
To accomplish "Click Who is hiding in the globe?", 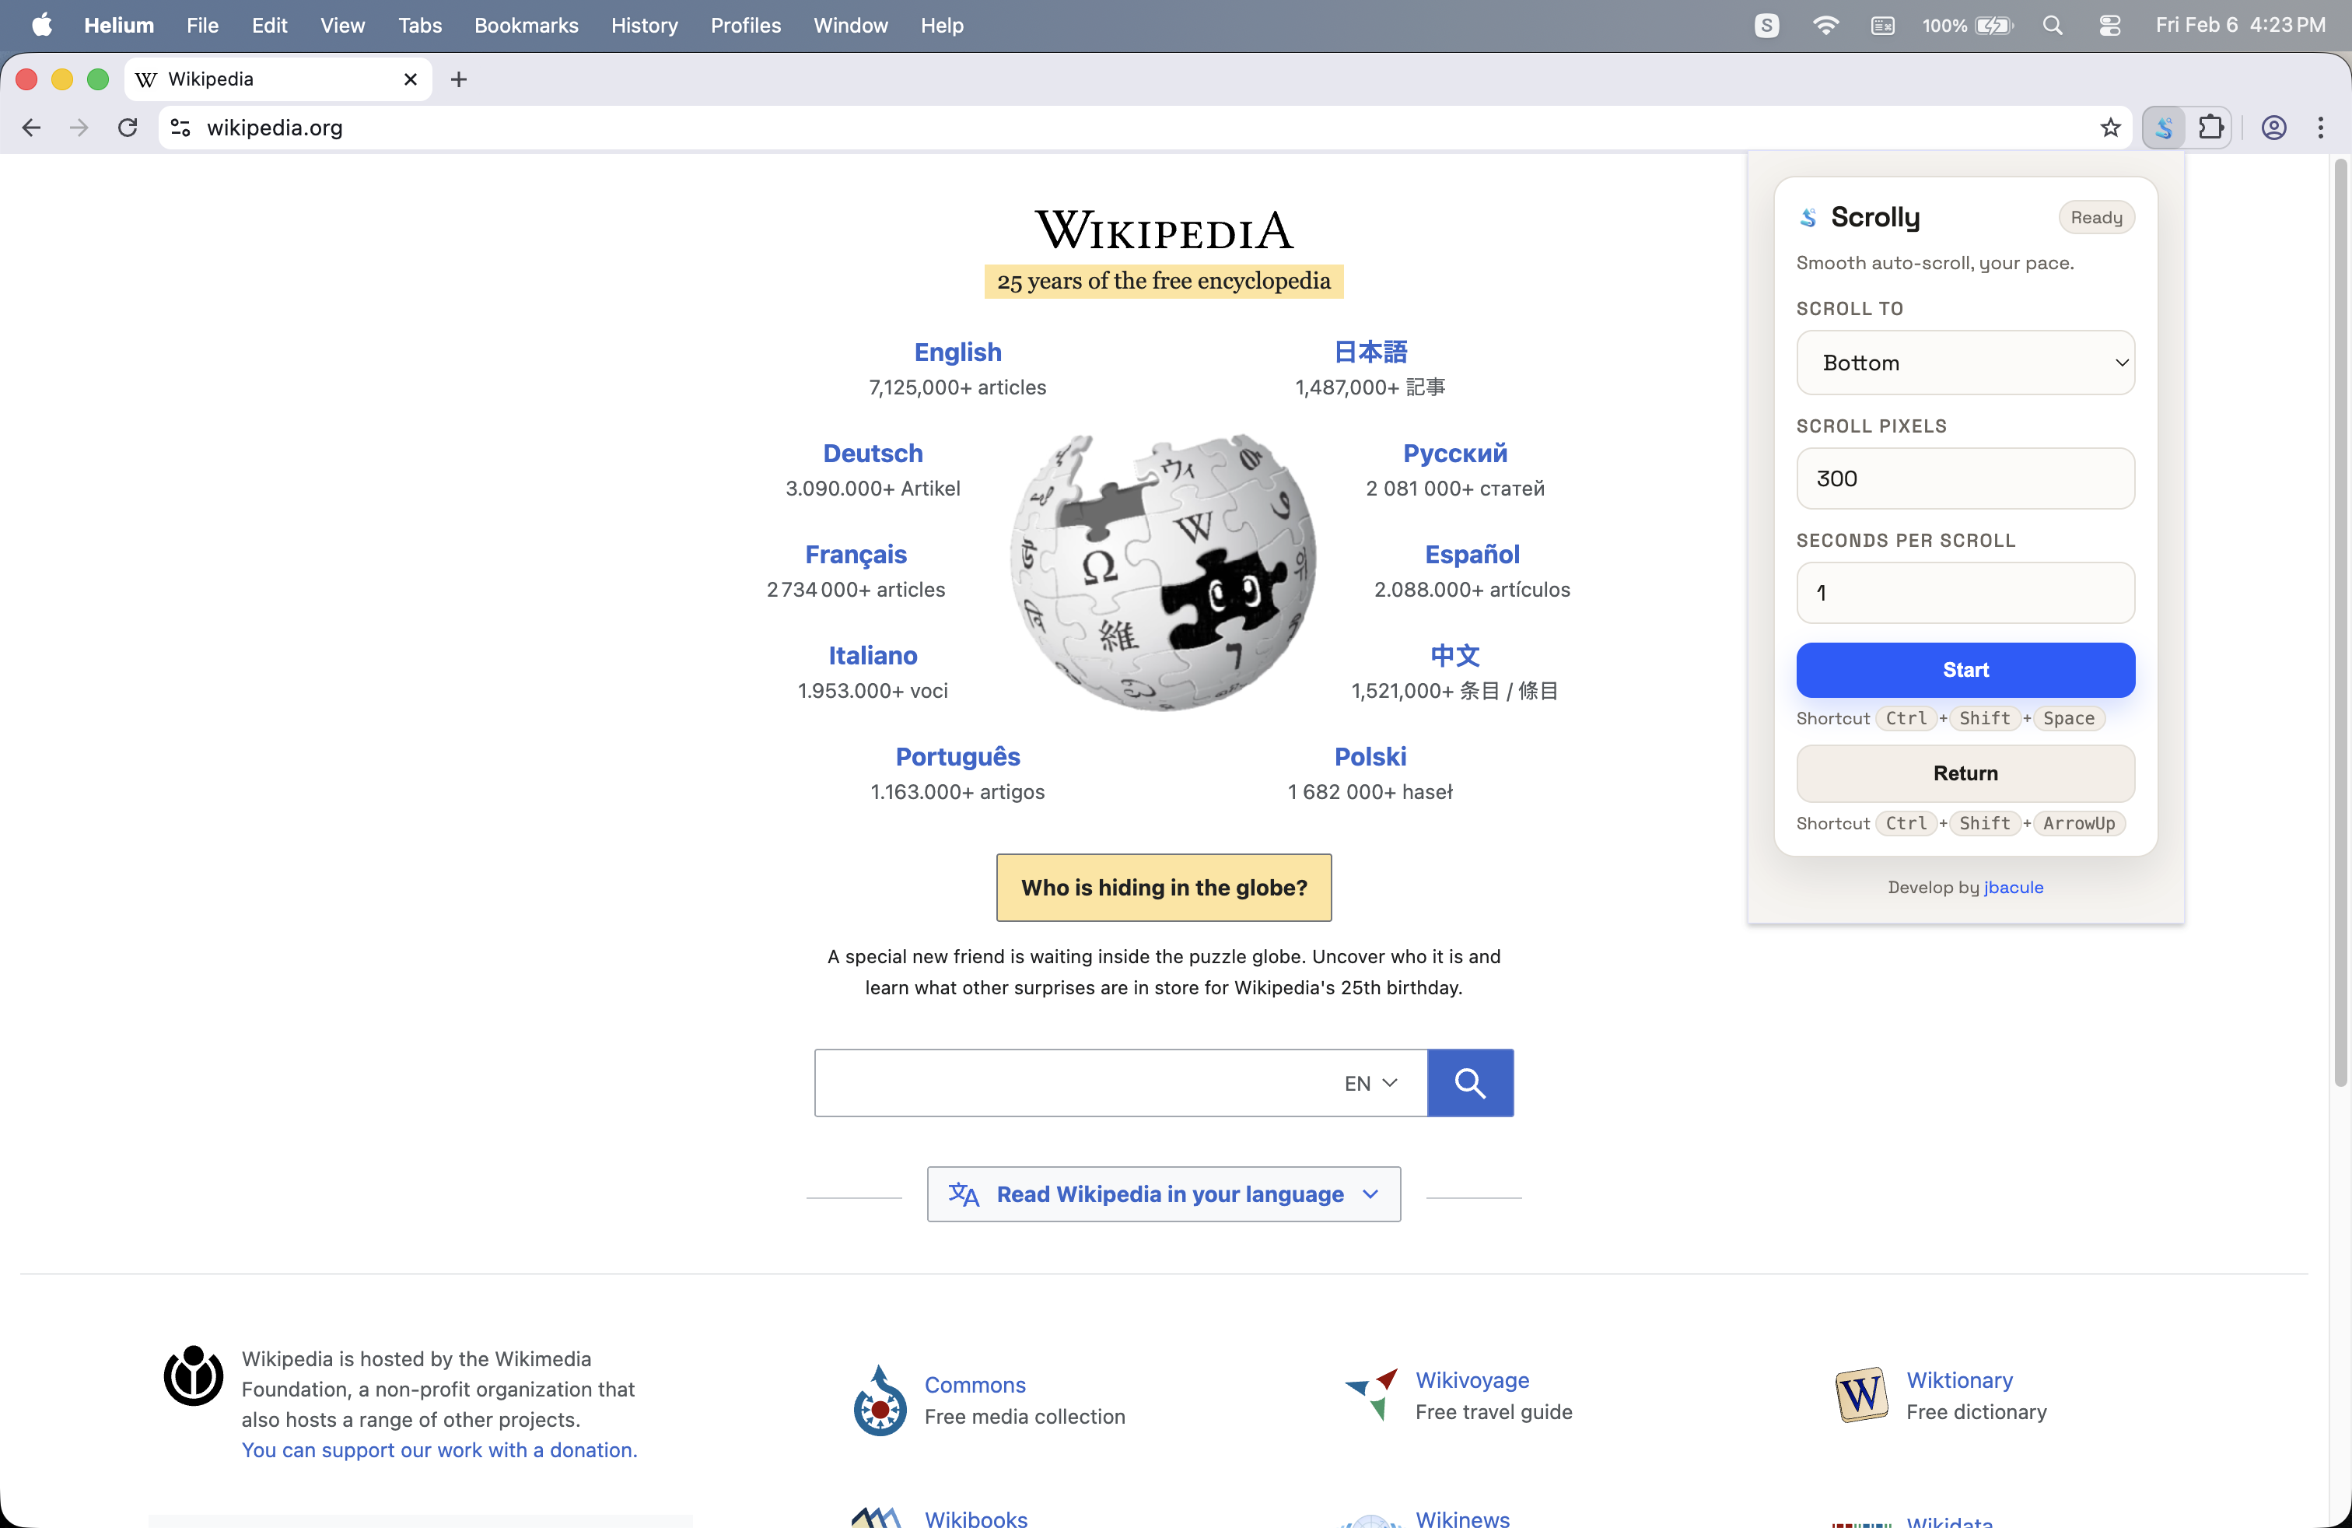I will (1163, 888).
